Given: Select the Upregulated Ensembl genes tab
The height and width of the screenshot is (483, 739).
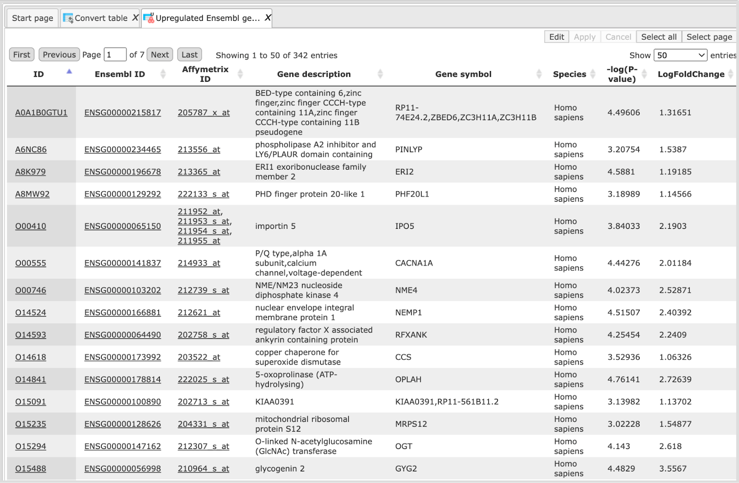Looking at the screenshot, I should 207,18.
